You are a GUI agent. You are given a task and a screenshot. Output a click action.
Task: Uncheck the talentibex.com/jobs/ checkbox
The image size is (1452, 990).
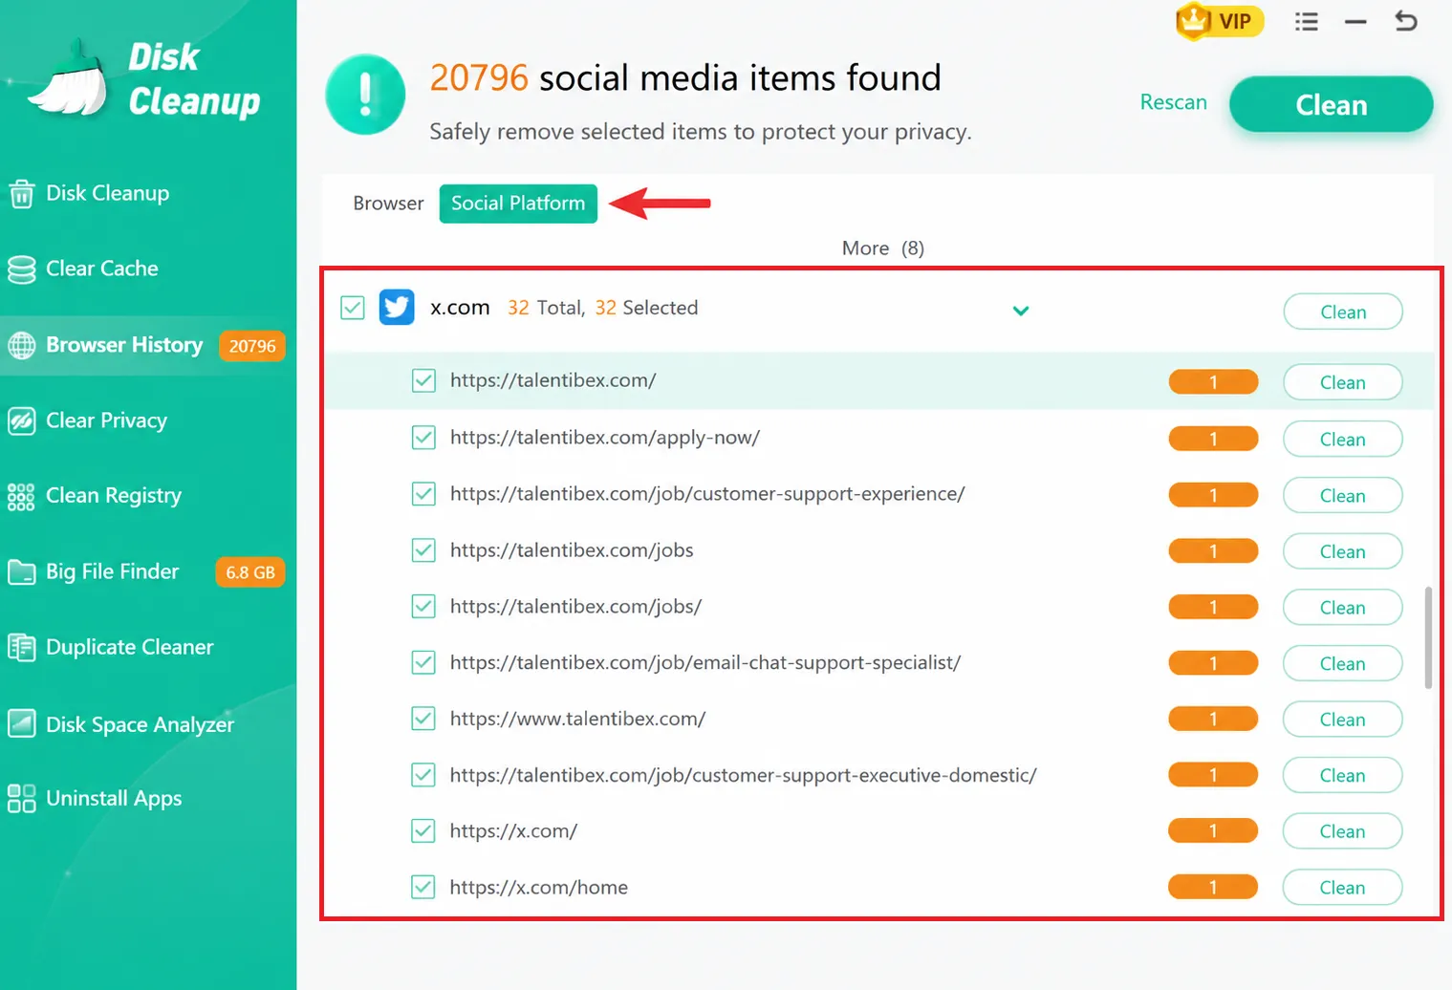pos(423,607)
